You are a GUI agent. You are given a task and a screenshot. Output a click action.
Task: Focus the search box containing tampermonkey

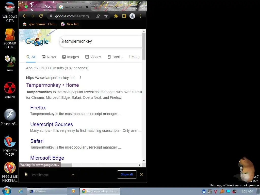[x=101, y=41]
